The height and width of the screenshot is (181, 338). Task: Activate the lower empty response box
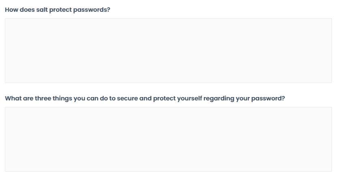coord(168,139)
